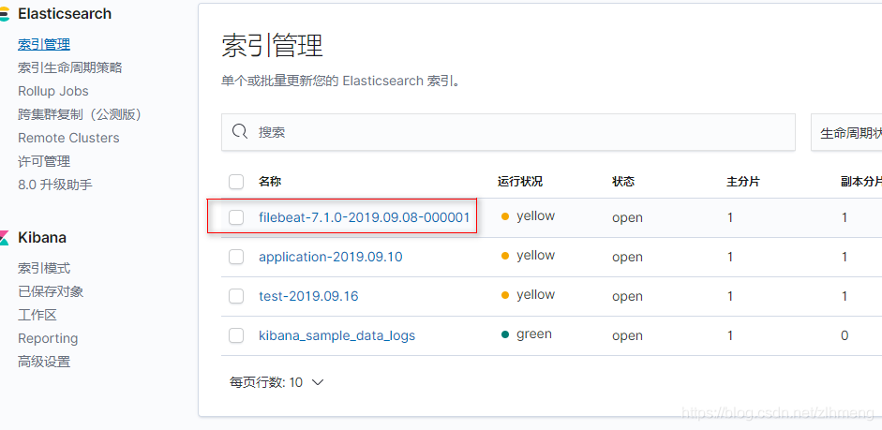The width and height of the screenshot is (882, 430).
Task: Open 已保存对象 under Kibana
Action: click(51, 291)
